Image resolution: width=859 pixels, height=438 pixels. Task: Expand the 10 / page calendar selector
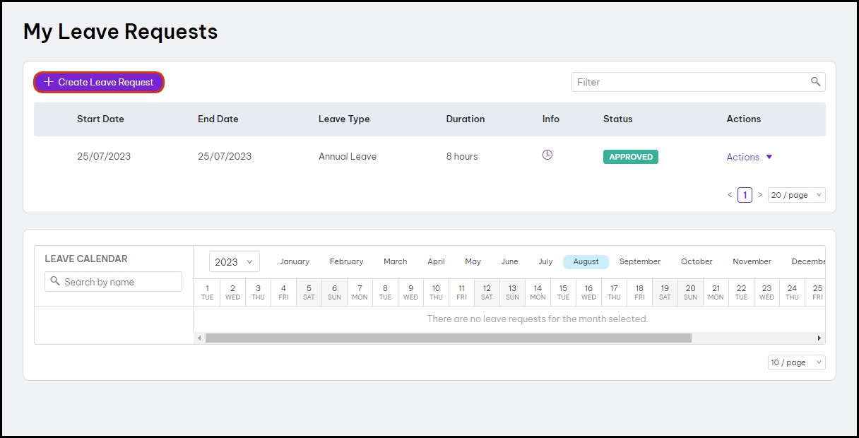[x=796, y=362]
